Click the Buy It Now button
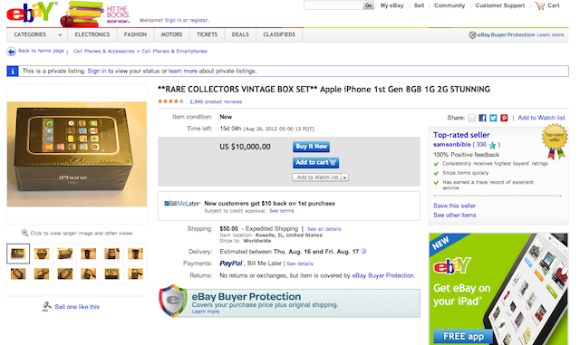The height and width of the screenshot is (345, 580). point(311,147)
